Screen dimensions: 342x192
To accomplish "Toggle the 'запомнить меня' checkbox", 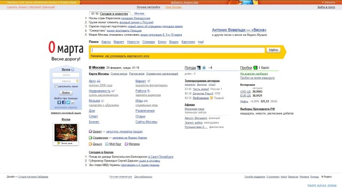I will [x=56, y=86].
